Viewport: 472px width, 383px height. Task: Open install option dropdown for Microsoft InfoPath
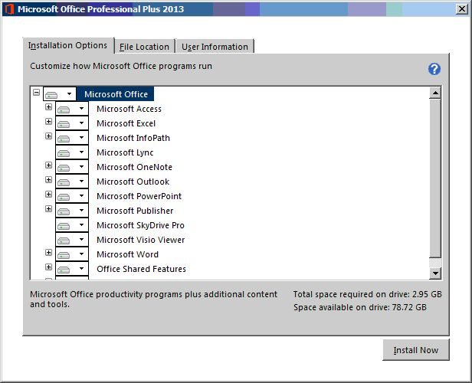pyautogui.click(x=72, y=138)
